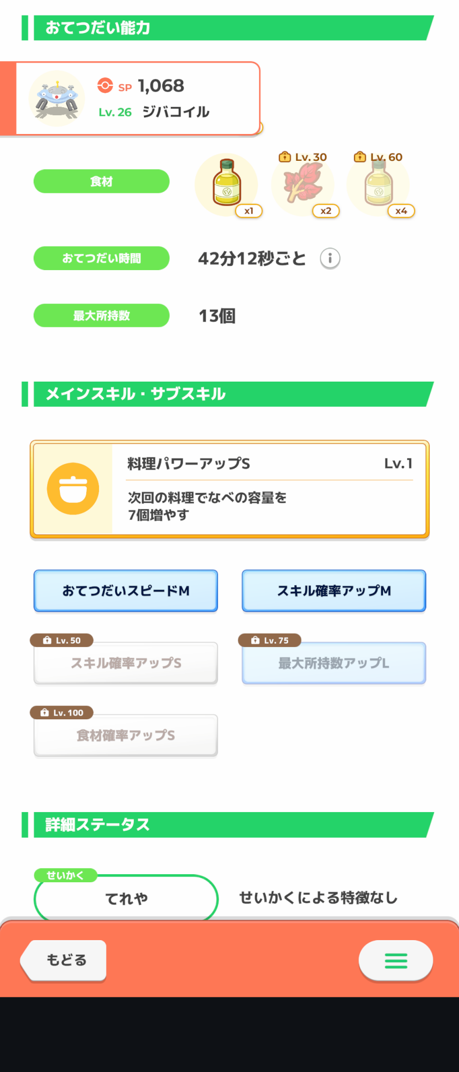This screenshot has width=459, height=1072.
Task: Select the スキル確率アップM sub skill
Action: pos(334,591)
